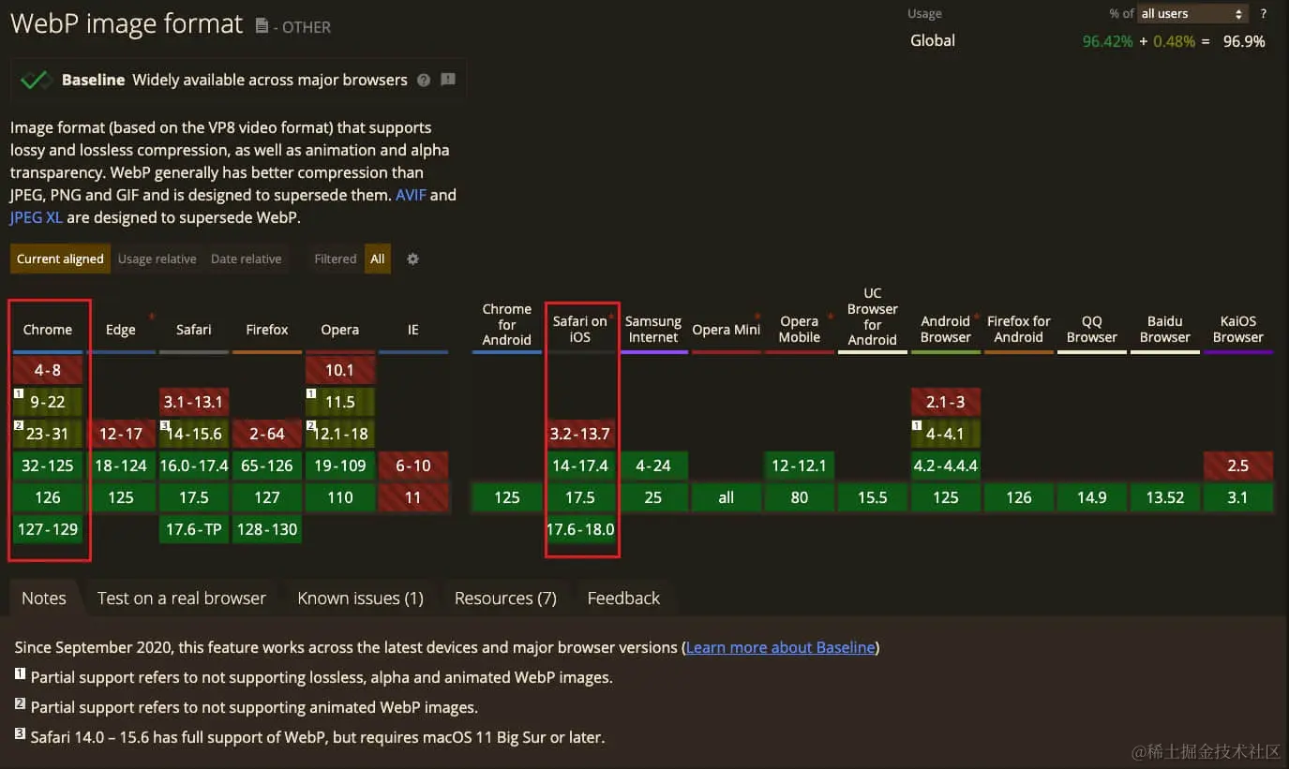The width and height of the screenshot is (1289, 769).
Task: Click Chrome versions 23-31 cell
Action: (x=48, y=434)
